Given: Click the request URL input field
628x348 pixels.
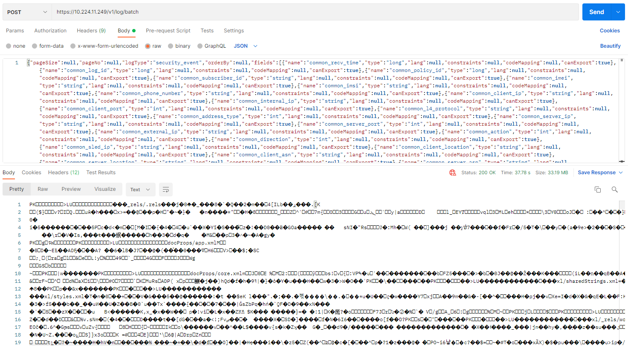Looking at the screenshot, I should [315, 12].
